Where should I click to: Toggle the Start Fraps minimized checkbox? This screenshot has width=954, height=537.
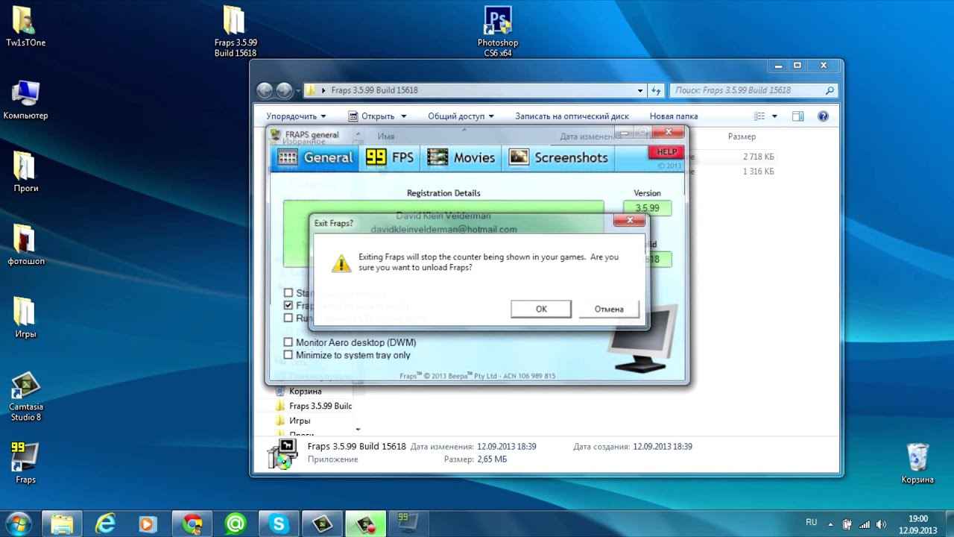(x=288, y=293)
